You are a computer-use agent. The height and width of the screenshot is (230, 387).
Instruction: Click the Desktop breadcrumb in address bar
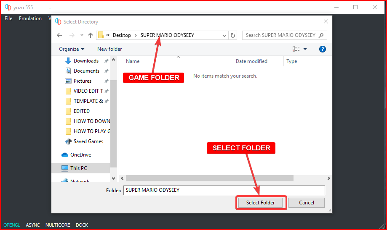pyautogui.click(x=122, y=35)
